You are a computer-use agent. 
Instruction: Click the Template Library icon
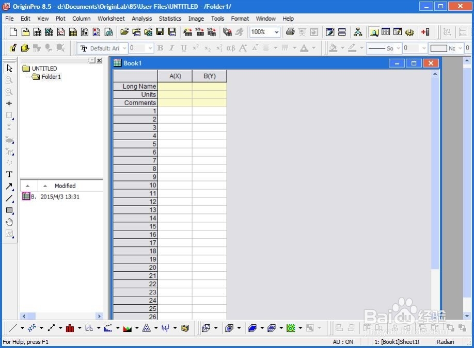click(x=185, y=328)
